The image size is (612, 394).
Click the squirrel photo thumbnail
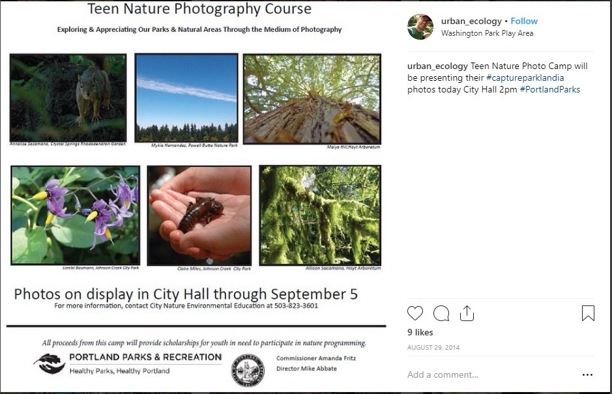68,98
